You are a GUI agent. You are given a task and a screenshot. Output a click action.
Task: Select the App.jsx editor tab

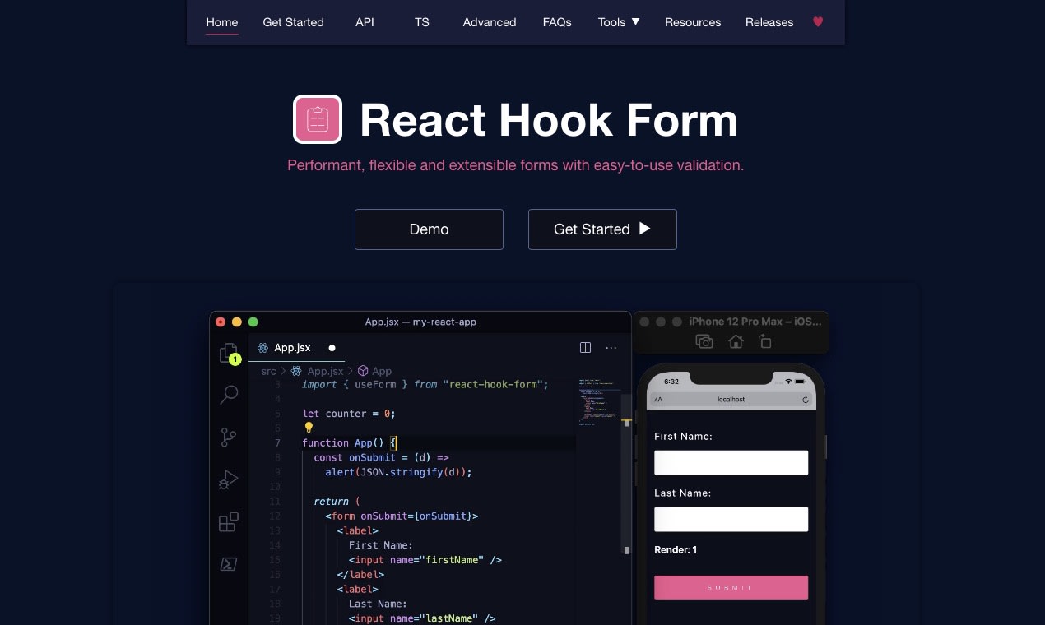pos(296,348)
